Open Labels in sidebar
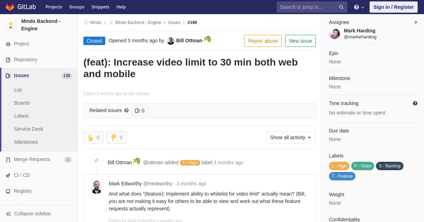The image size is (424, 222). click(x=21, y=116)
